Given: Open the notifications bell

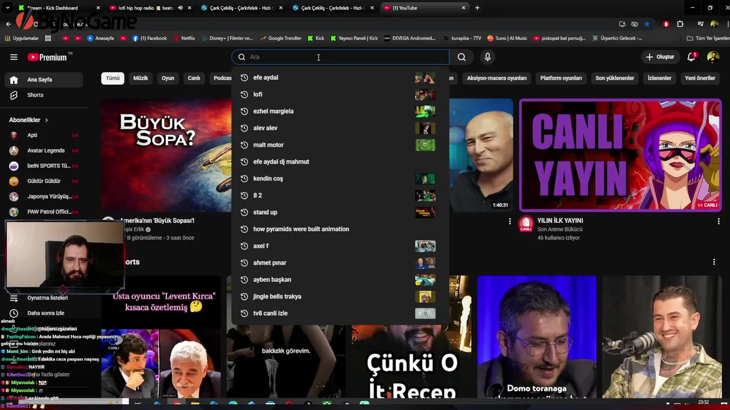Looking at the screenshot, I should pos(691,57).
